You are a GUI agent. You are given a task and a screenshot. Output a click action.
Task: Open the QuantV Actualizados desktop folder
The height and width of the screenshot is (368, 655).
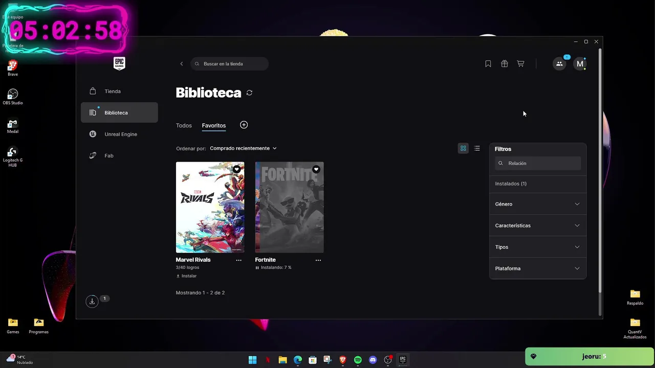(635, 328)
